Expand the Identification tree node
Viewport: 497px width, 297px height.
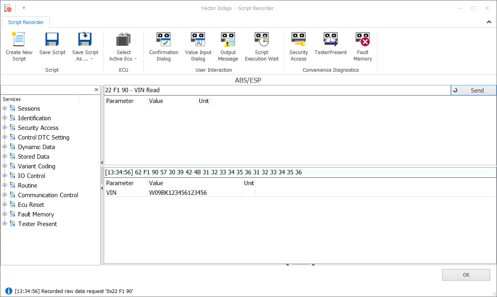coord(5,118)
